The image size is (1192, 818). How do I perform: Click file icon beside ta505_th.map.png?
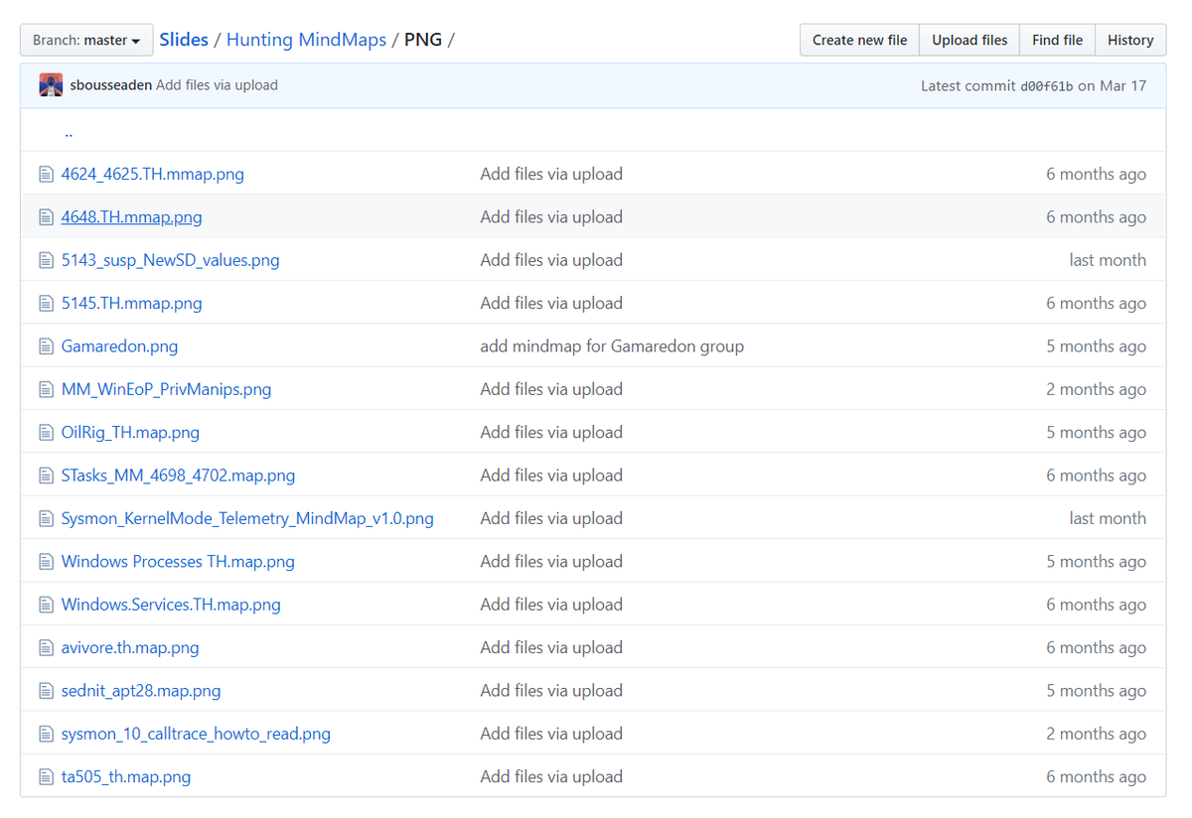[46, 776]
